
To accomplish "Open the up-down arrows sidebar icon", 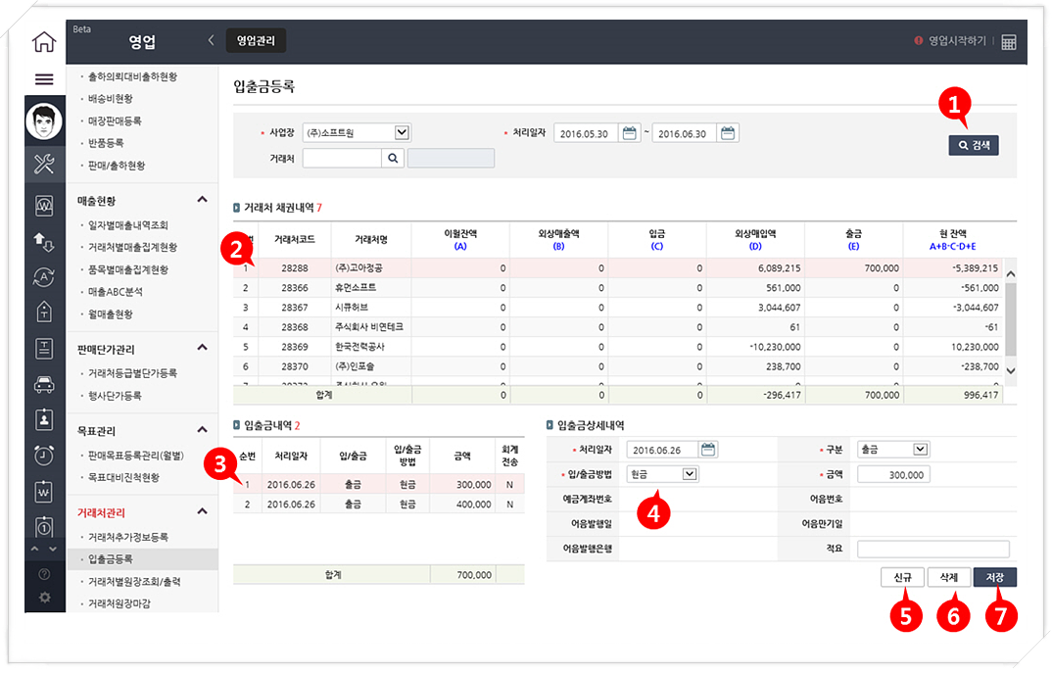I will click(44, 242).
